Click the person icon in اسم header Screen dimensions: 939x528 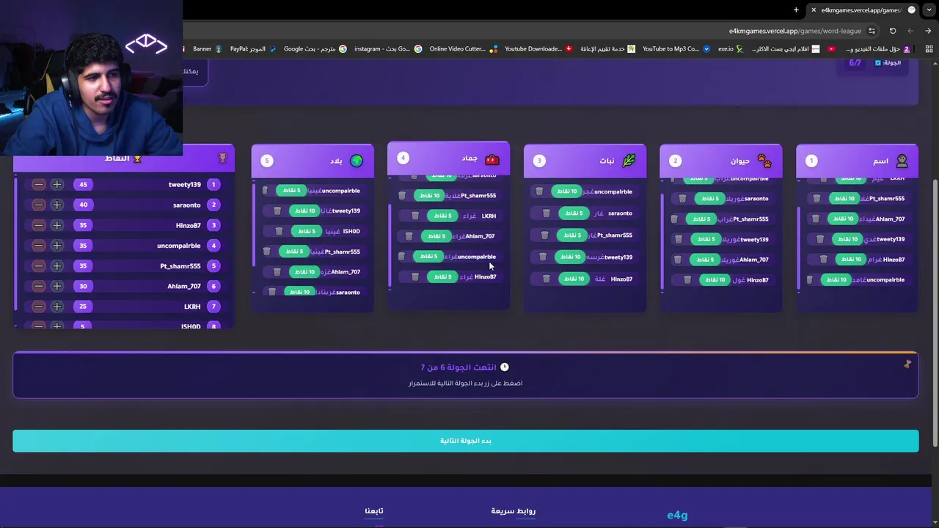tap(902, 161)
